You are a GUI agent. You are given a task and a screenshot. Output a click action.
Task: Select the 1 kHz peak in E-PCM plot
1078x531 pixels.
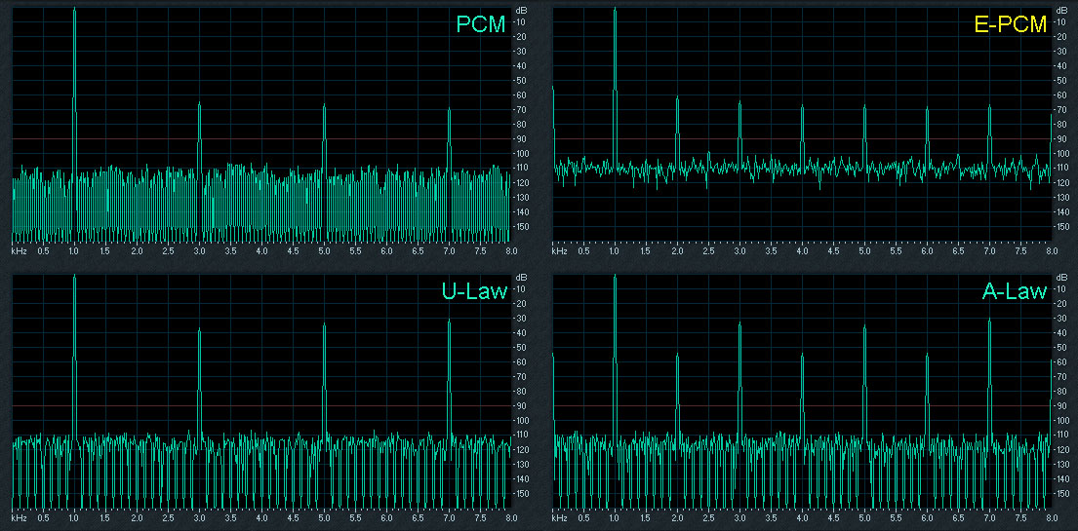pos(616,86)
